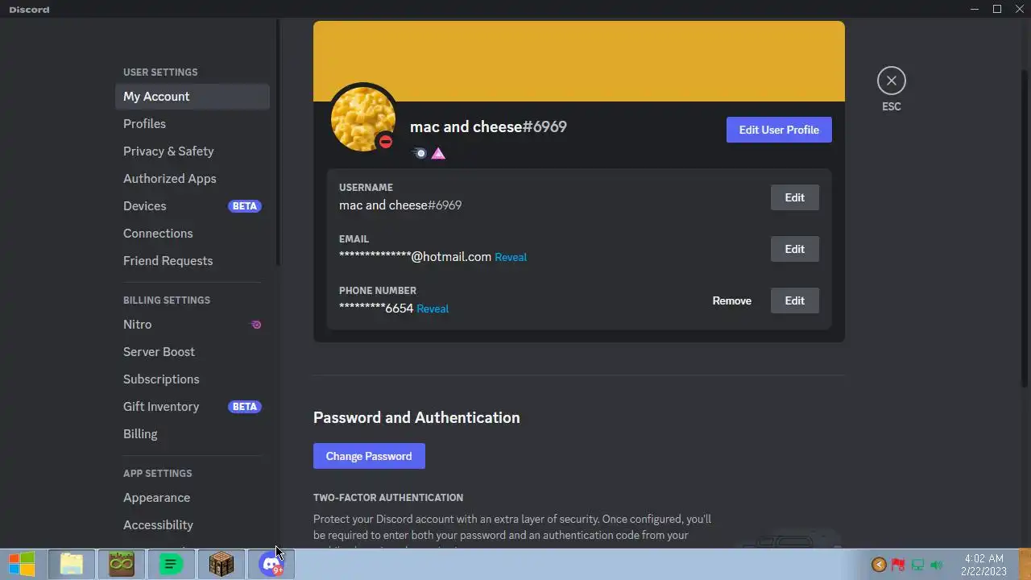Click the 'TWO-FACTOR AUTHENTICATION' label
The width and height of the screenshot is (1031, 580).
[388, 498]
